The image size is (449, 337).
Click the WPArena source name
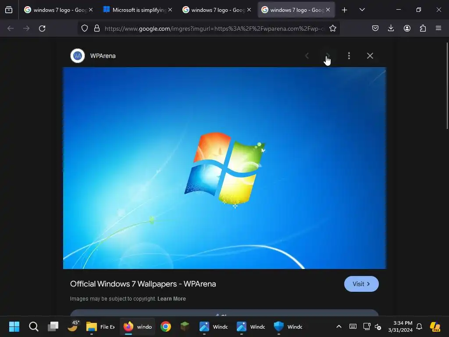tap(103, 56)
